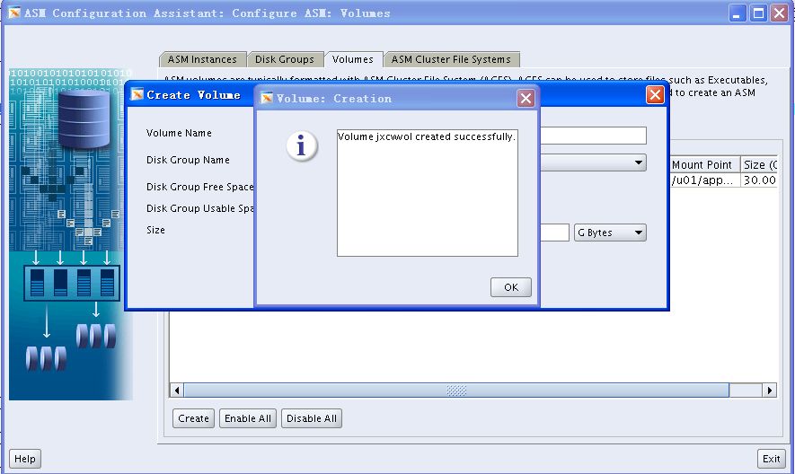795x474 pixels.
Task: Click the 'Volume jxcwvol created successfully.' message
Action: pyautogui.click(x=427, y=136)
